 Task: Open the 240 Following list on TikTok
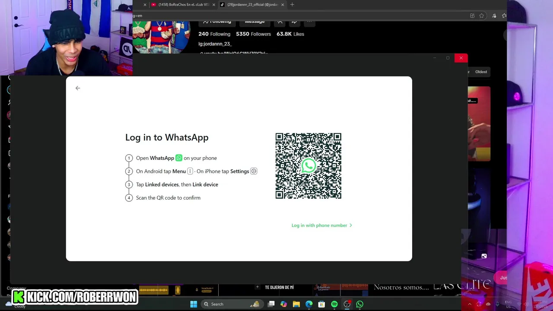point(214,34)
